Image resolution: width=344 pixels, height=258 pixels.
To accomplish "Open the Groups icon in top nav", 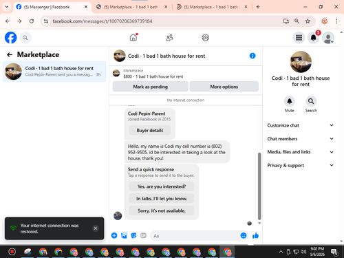I will pos(206,37).
